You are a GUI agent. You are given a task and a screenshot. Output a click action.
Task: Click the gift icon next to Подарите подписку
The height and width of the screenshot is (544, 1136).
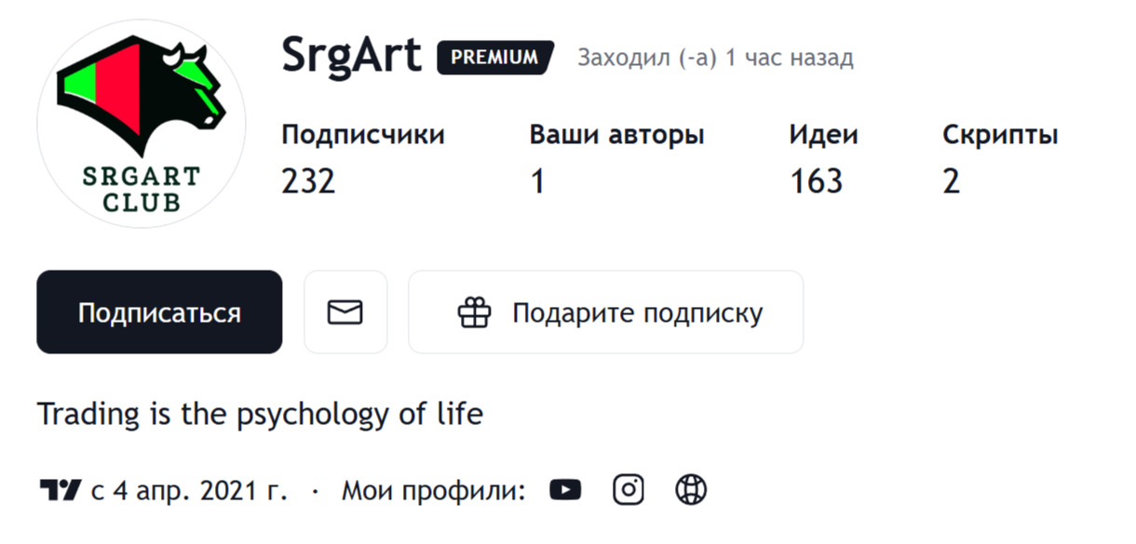475,312
